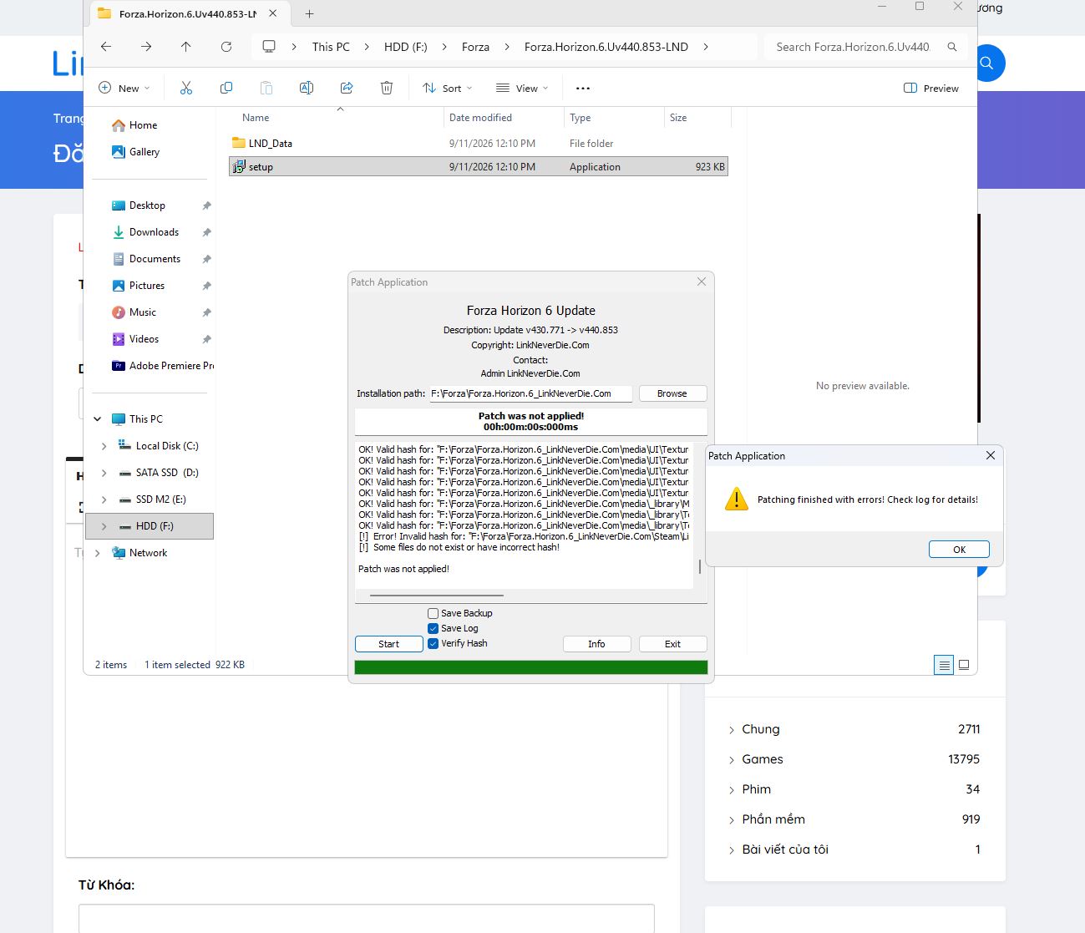1085x933 pixels.
Task: Click the Exit button in patcher
Action: click(672, 644)
